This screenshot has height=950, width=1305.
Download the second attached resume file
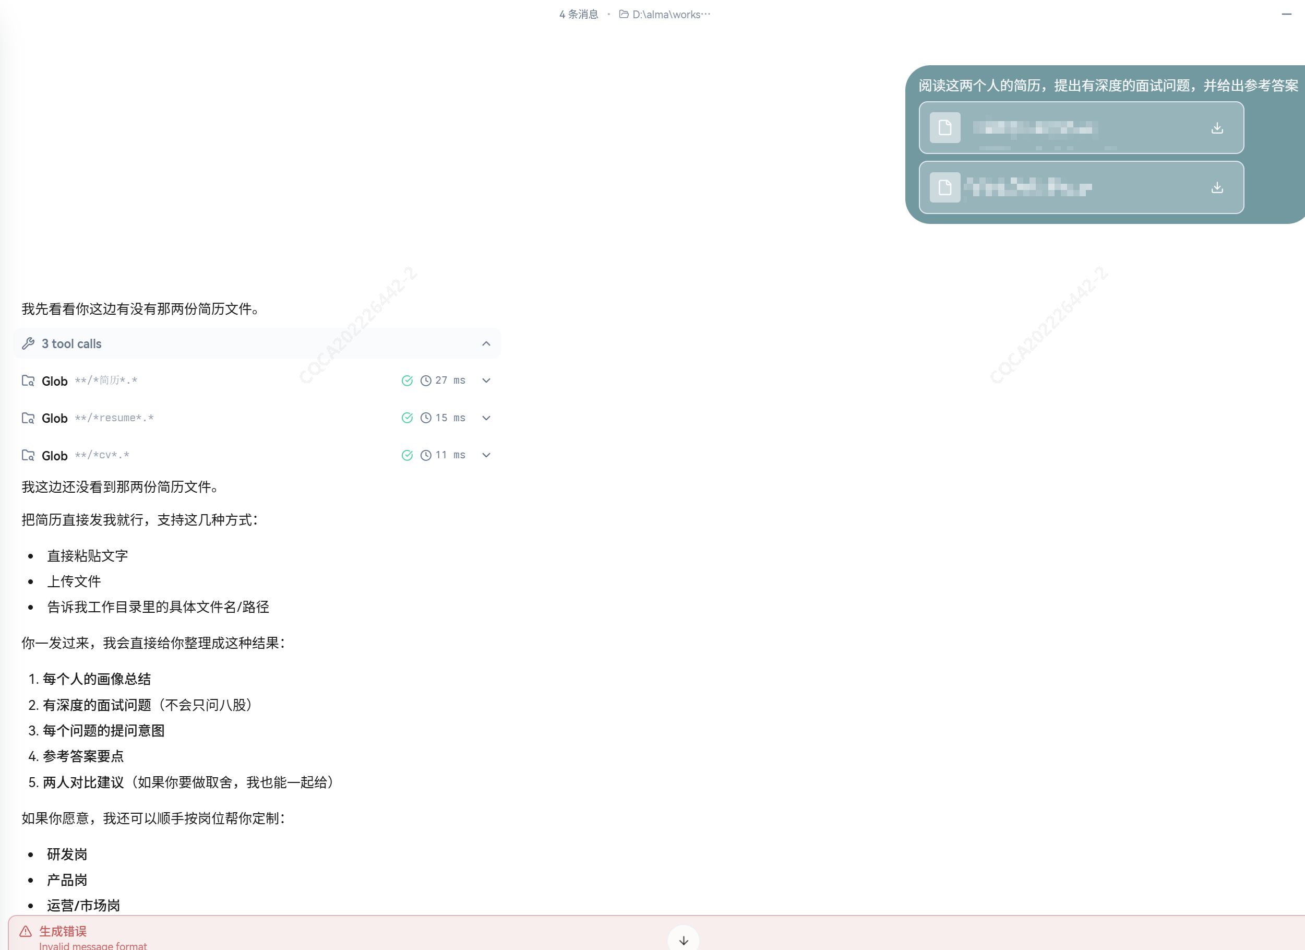[1216, 188]
